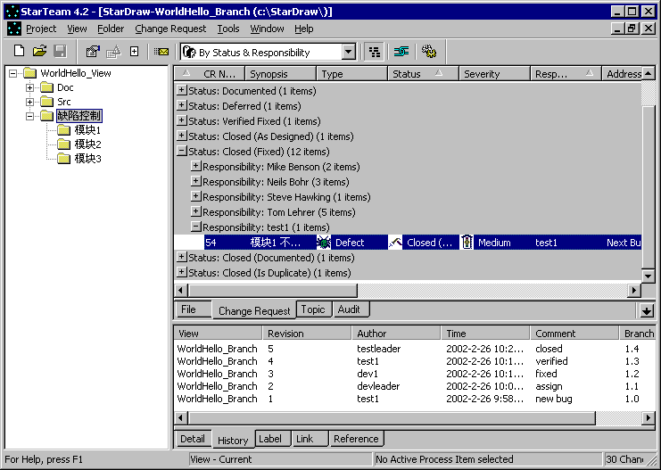Viewport: 661px width, 470px height.
Task: Click the Revision column header in history
Action: click(307, 334)
